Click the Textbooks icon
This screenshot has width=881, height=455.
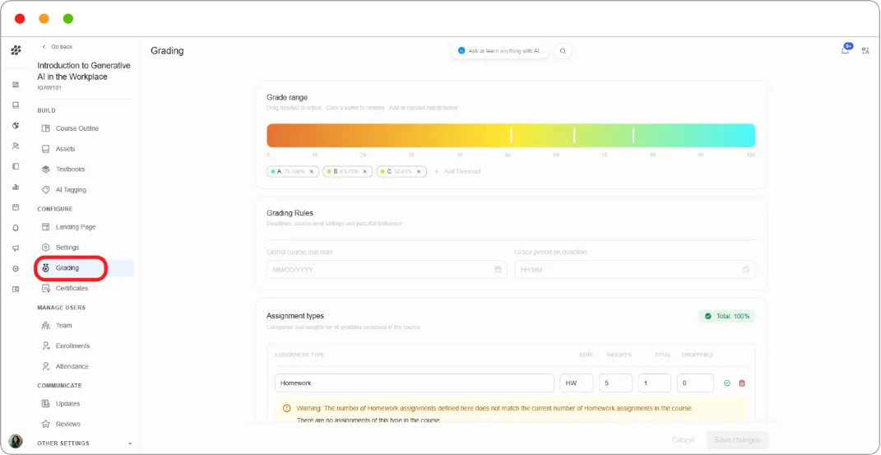(x=46, y=169)
